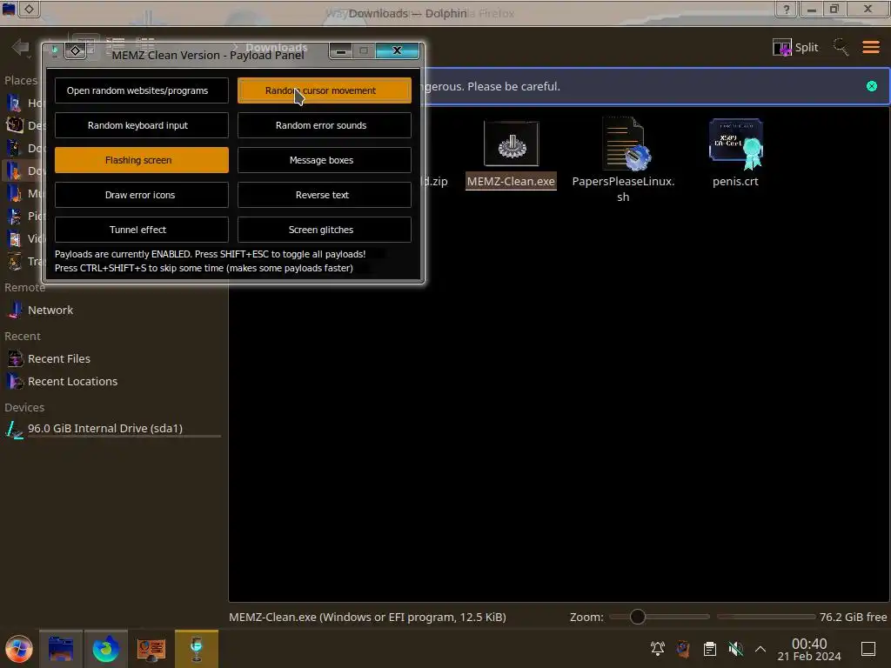Click the Dolphin back navigation arrow
Viewport: 891px width, 668px height.
pyautogui.click(x=21, y=47)
